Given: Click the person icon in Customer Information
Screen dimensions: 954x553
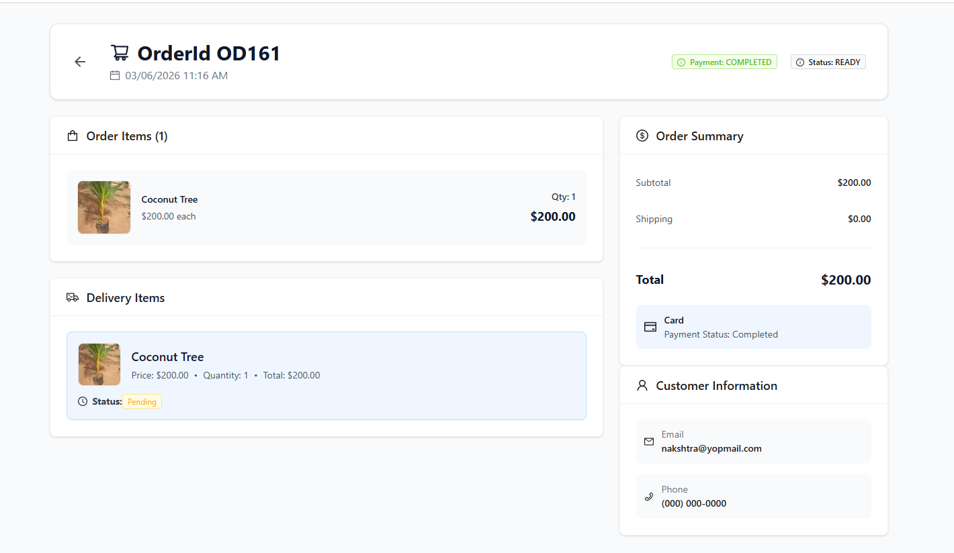Looking at the screenshot, I should pos(642,385).
